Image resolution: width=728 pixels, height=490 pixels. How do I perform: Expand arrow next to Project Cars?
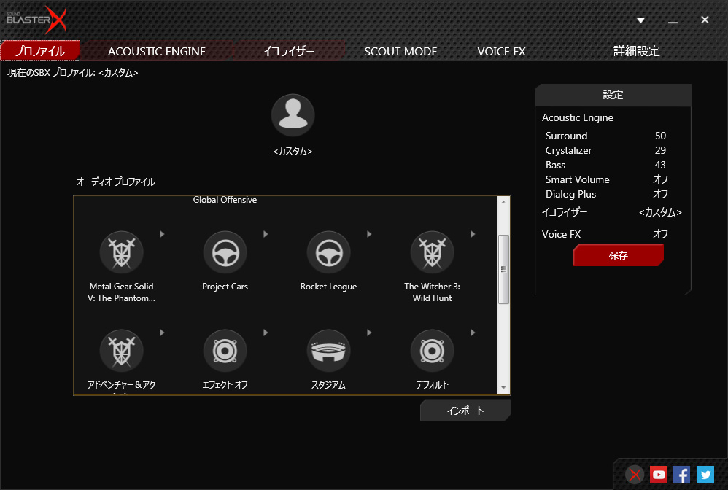tap(266, 234)
